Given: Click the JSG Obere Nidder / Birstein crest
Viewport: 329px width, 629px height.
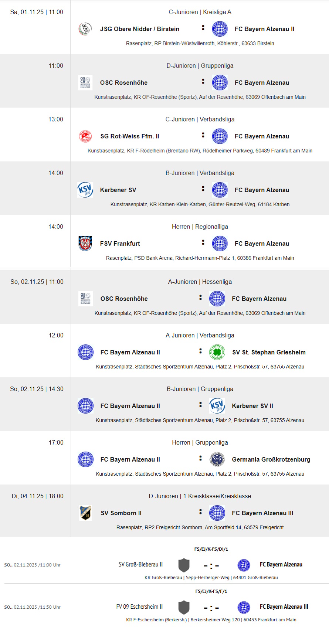Looking at the screenshot, I should [85, 29].
